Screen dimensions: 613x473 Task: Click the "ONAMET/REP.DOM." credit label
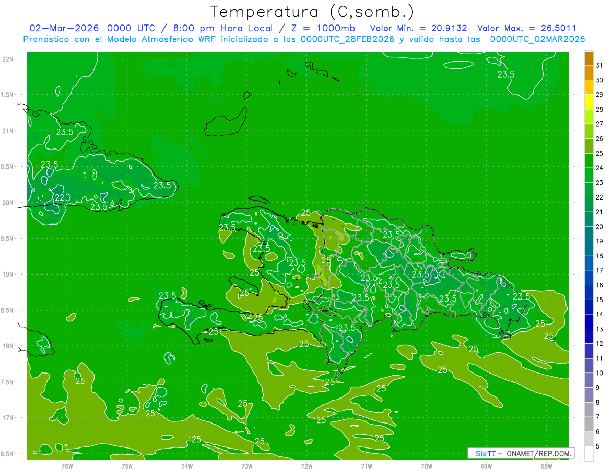pyautogui.click(x=539, y=453)
